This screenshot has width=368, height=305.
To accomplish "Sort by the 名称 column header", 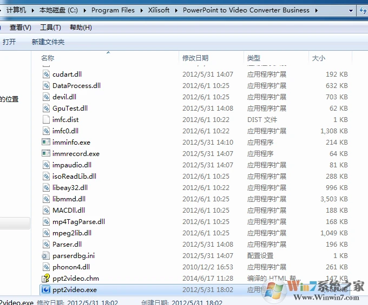I will (x=48, y=58).
